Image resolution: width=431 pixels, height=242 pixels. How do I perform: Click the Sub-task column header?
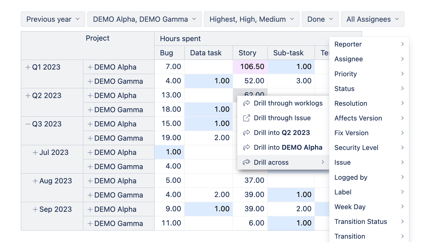point(291,53)
